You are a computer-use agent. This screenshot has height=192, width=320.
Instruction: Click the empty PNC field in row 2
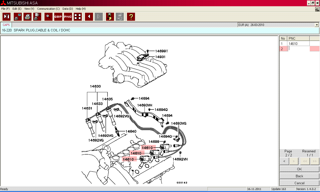coord(298,49)
